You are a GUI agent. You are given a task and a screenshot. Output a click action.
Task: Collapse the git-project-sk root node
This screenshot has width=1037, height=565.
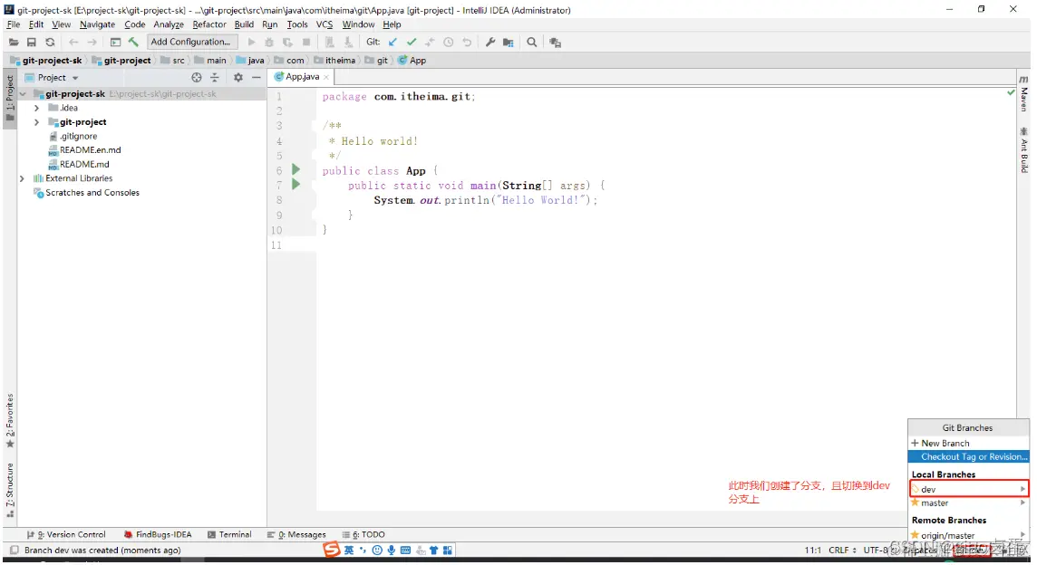24,94
